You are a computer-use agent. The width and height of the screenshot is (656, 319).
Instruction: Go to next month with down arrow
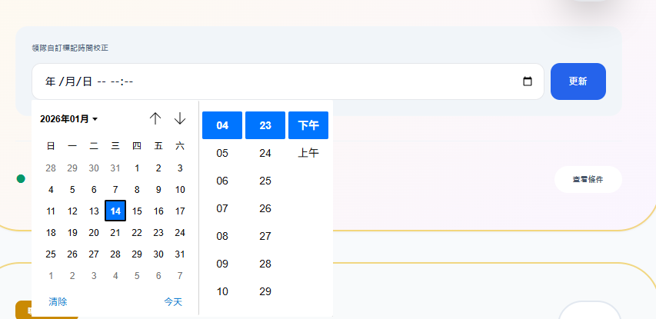pos(180,118)
